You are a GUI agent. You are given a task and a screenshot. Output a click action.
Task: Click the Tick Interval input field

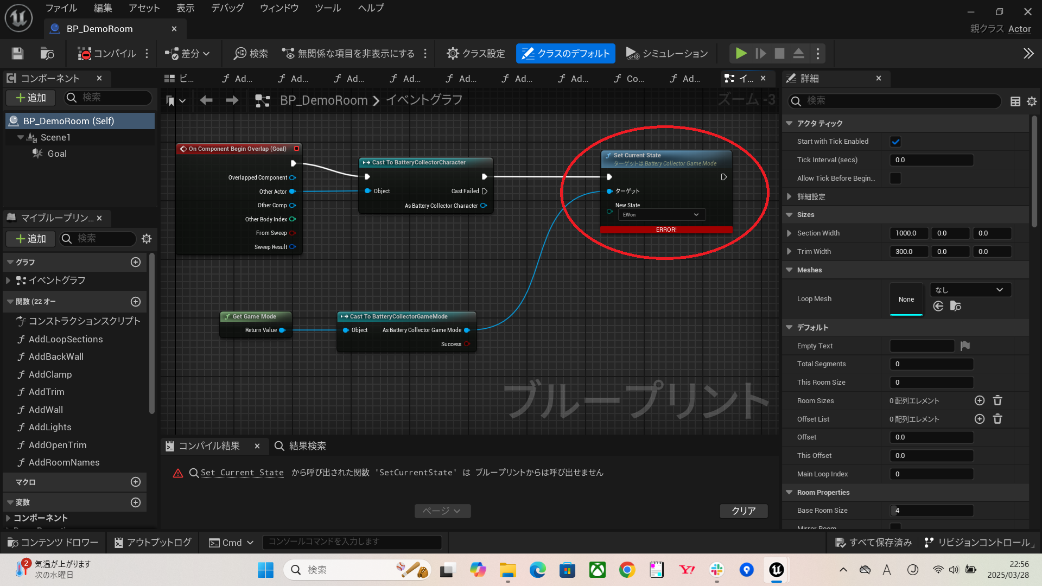[931, 160]
